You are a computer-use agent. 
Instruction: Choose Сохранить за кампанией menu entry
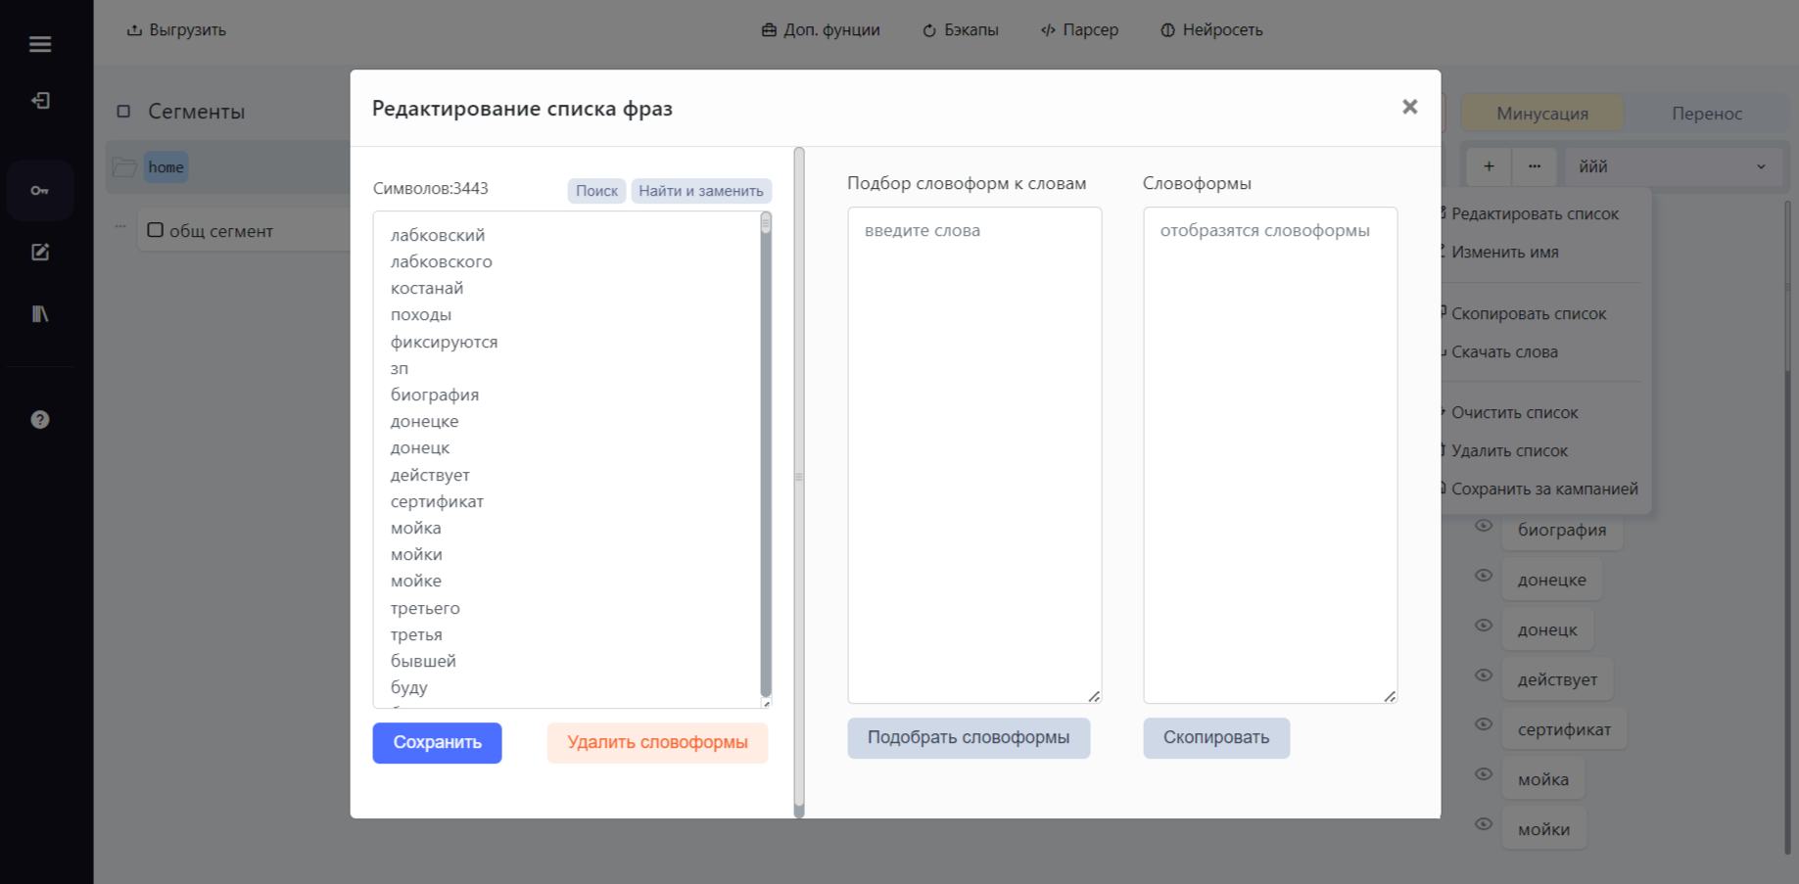tap(1543, 489)
